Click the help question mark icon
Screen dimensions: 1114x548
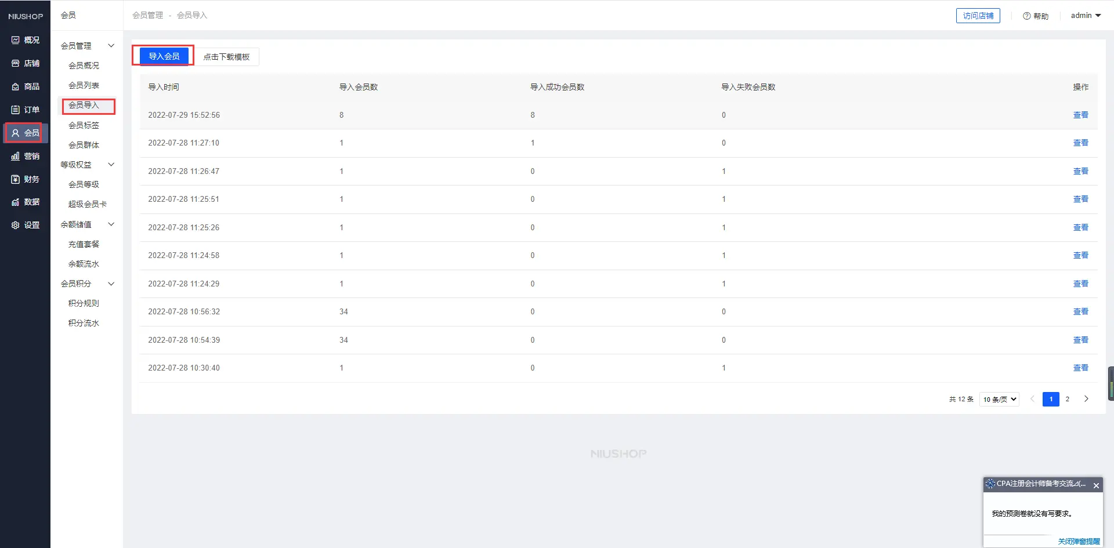coord(1026,16)
